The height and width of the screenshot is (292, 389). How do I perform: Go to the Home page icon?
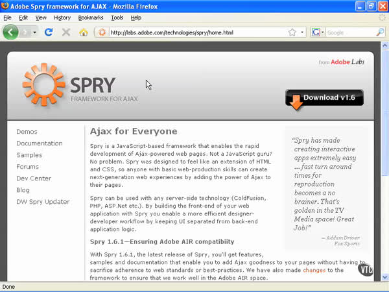(83, 32)
